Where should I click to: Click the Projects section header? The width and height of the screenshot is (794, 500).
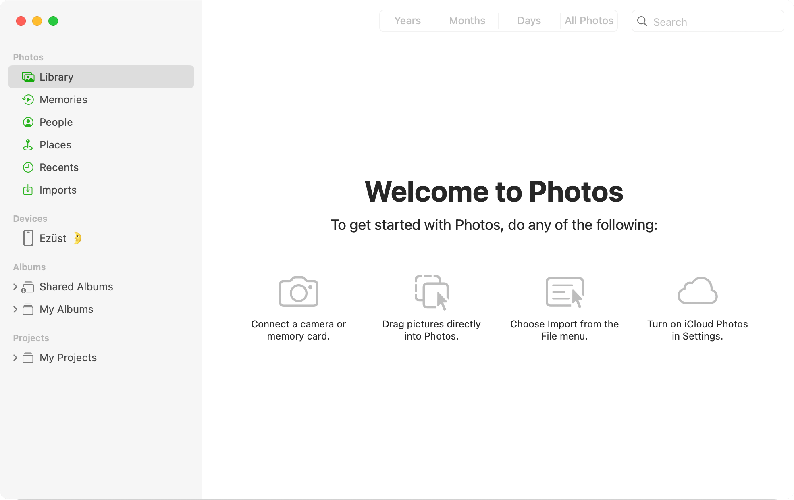[x=31, y=338]
